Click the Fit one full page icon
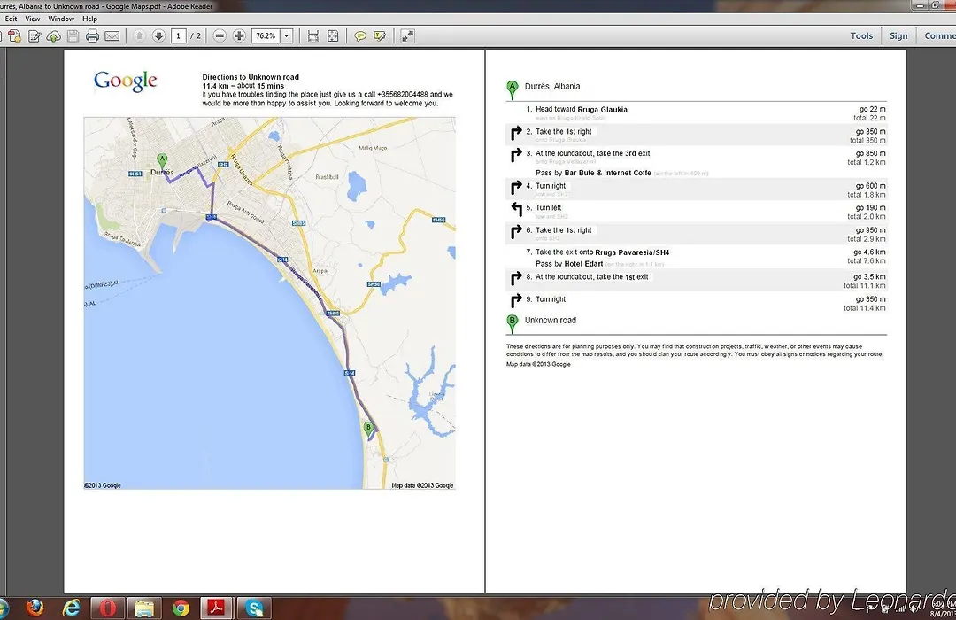The image size is (956, 620). (333, 36)
